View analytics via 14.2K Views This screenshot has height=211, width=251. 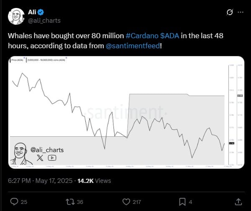(x=94, y=181)
